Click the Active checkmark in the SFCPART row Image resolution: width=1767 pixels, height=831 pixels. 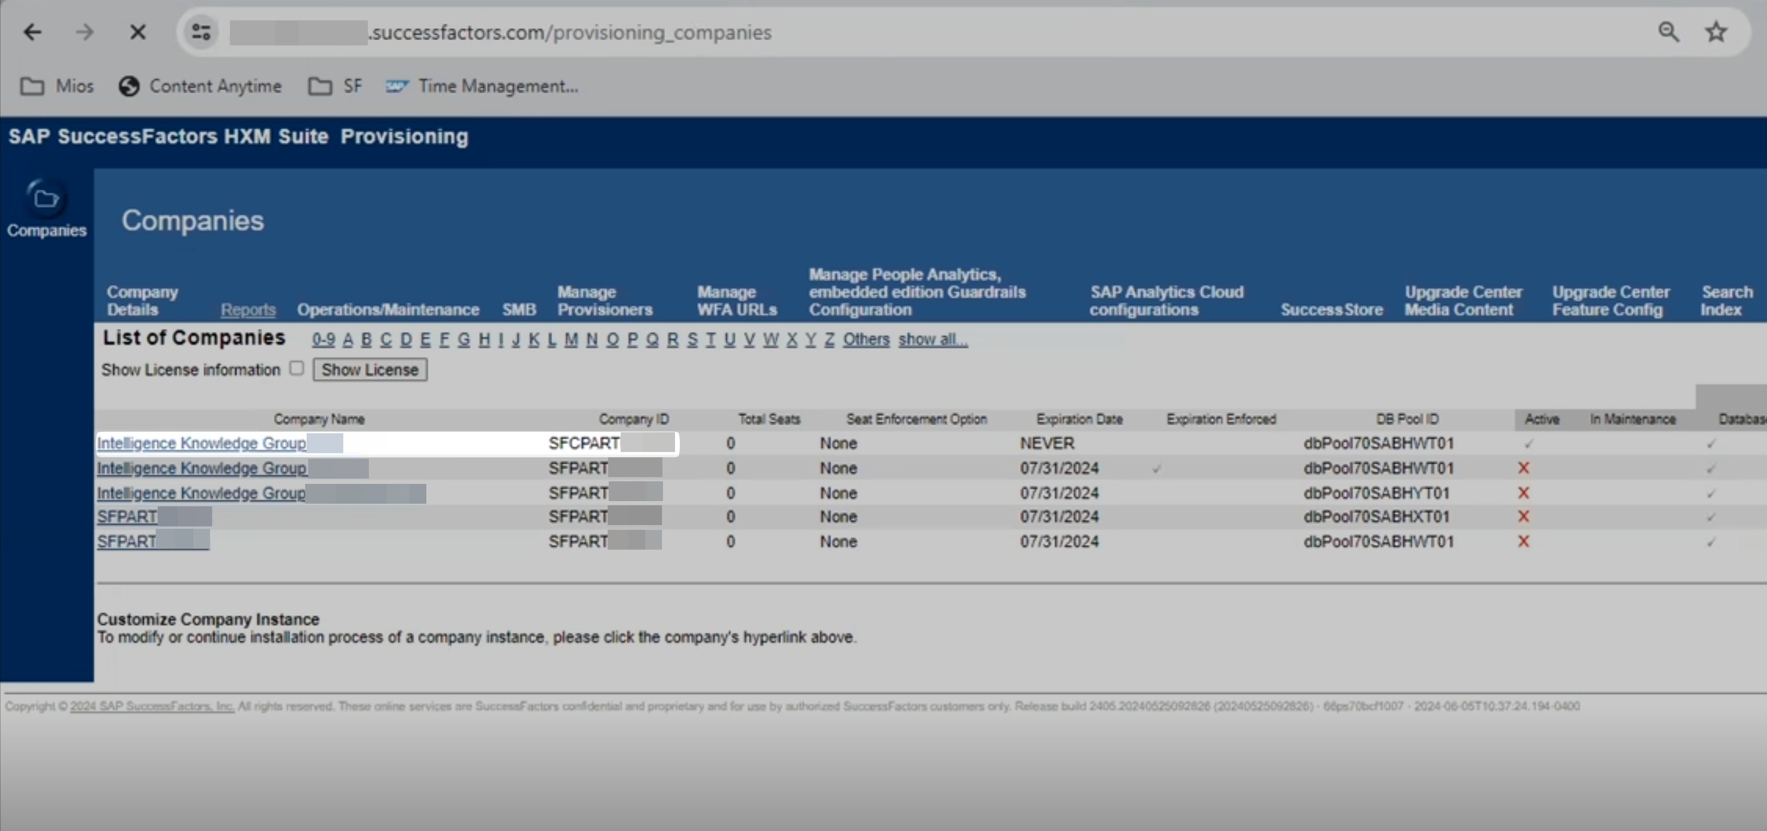(1528, 444)
